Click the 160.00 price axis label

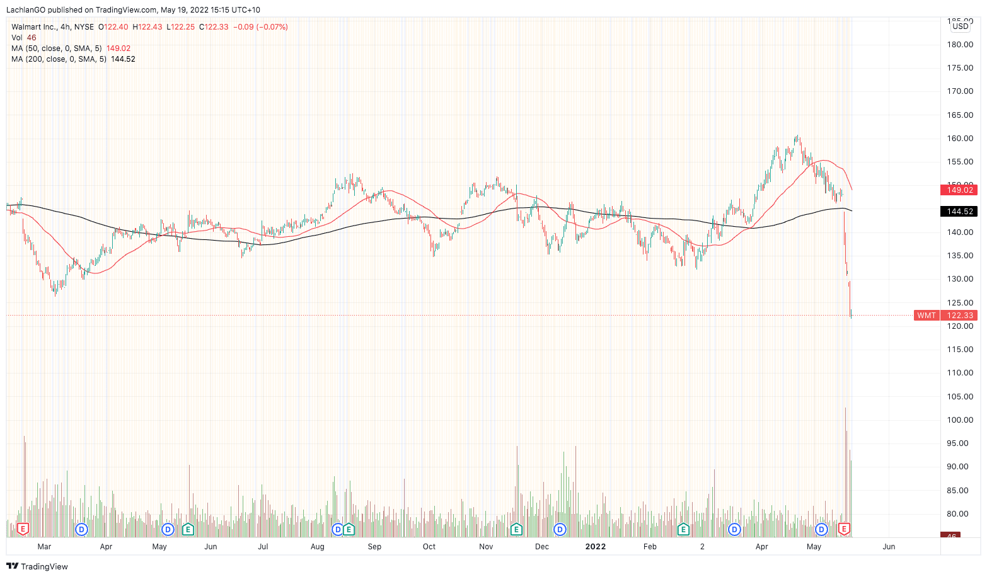pyautogui.click(x=961, y=139)
